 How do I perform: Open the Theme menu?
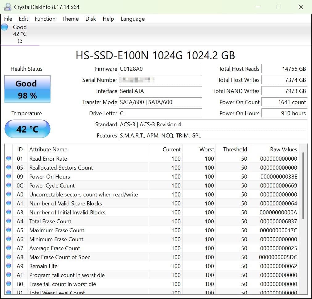pyautogui.click(x=70, y=19)
